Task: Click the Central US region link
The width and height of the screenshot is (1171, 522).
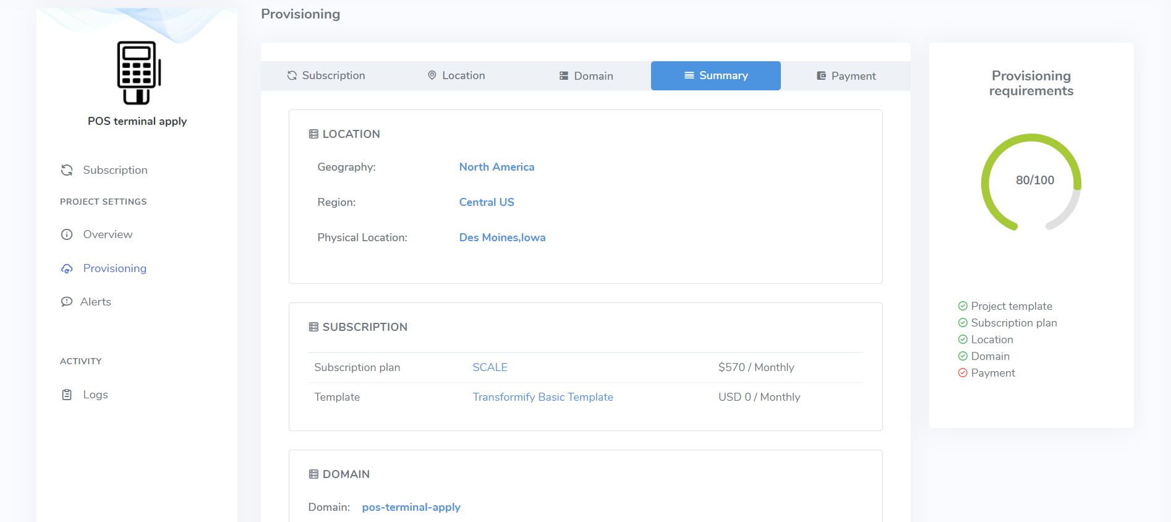Action: (x=487, y=202)
